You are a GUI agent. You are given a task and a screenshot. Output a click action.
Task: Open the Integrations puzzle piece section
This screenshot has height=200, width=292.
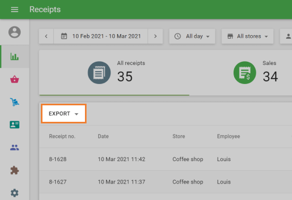[x=14, y=170]
